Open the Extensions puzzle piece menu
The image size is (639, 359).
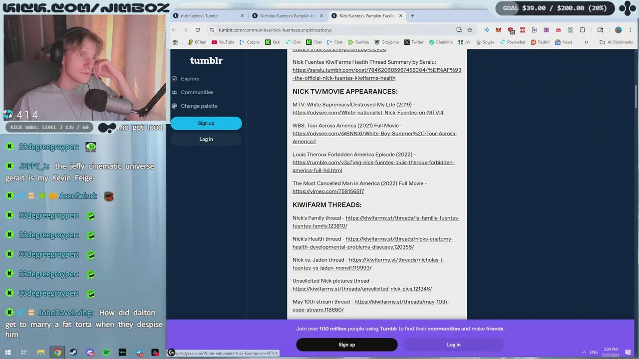pyautogui.click(x=583, y=30)
